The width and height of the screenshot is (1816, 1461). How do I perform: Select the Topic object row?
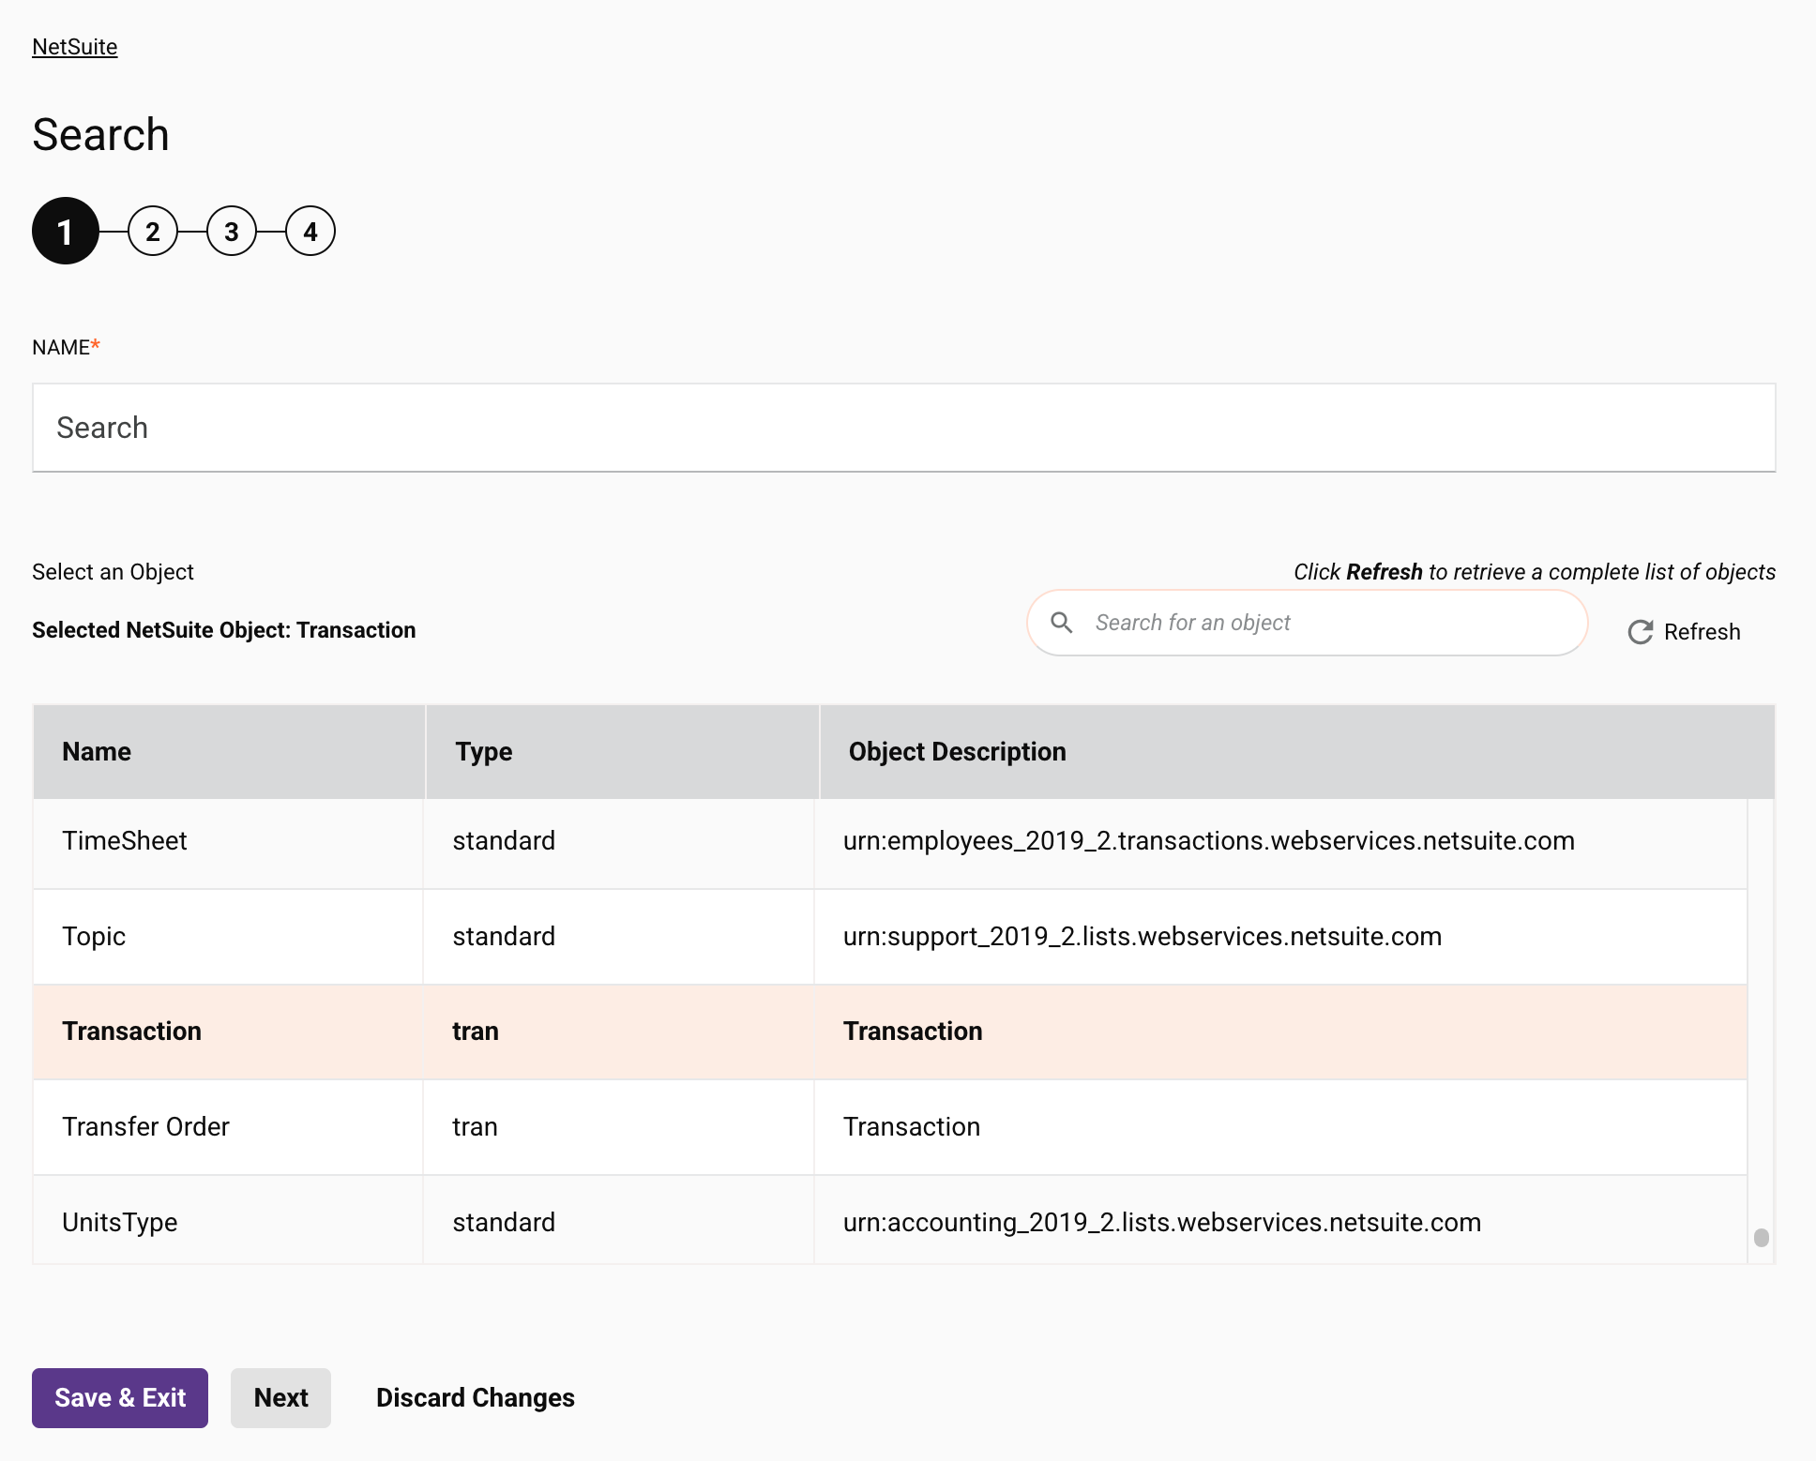[890, 937]
